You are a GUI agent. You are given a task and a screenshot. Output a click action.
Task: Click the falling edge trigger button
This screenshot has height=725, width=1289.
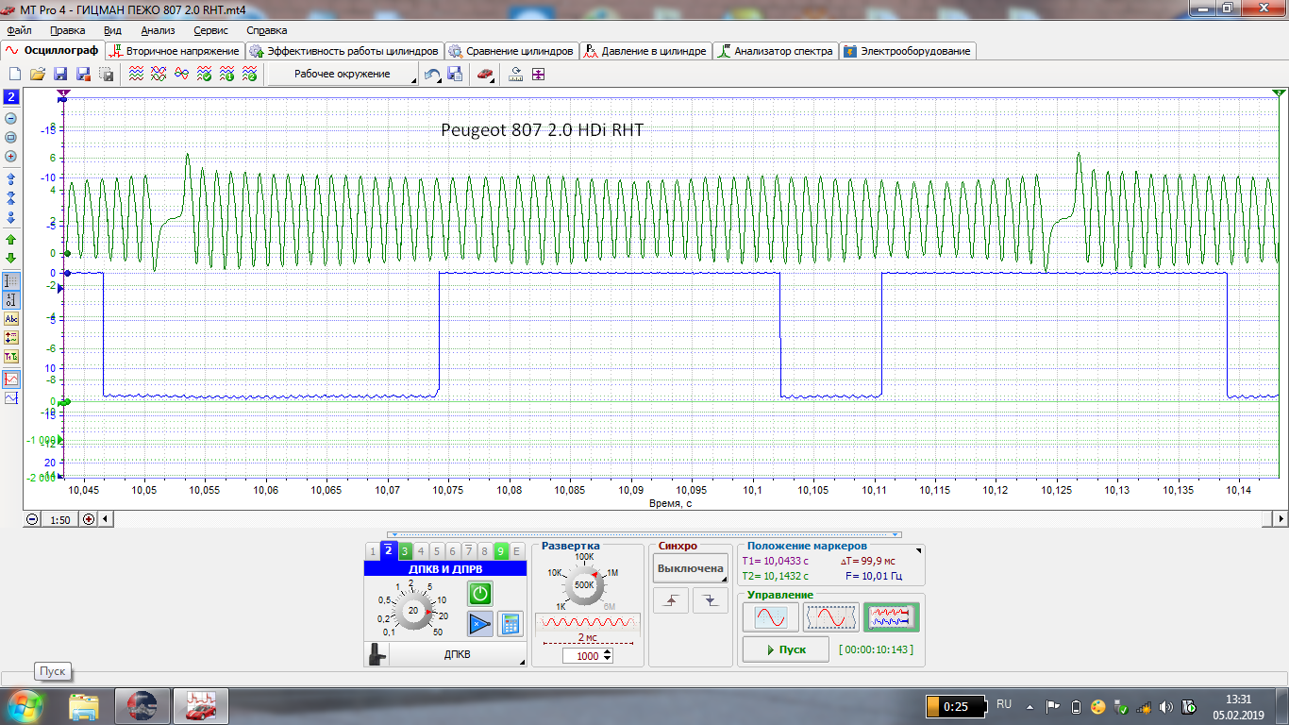coord(711,600)
